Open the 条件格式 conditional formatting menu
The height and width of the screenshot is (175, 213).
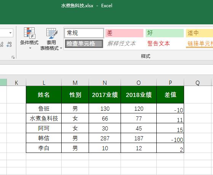[30, 38]
